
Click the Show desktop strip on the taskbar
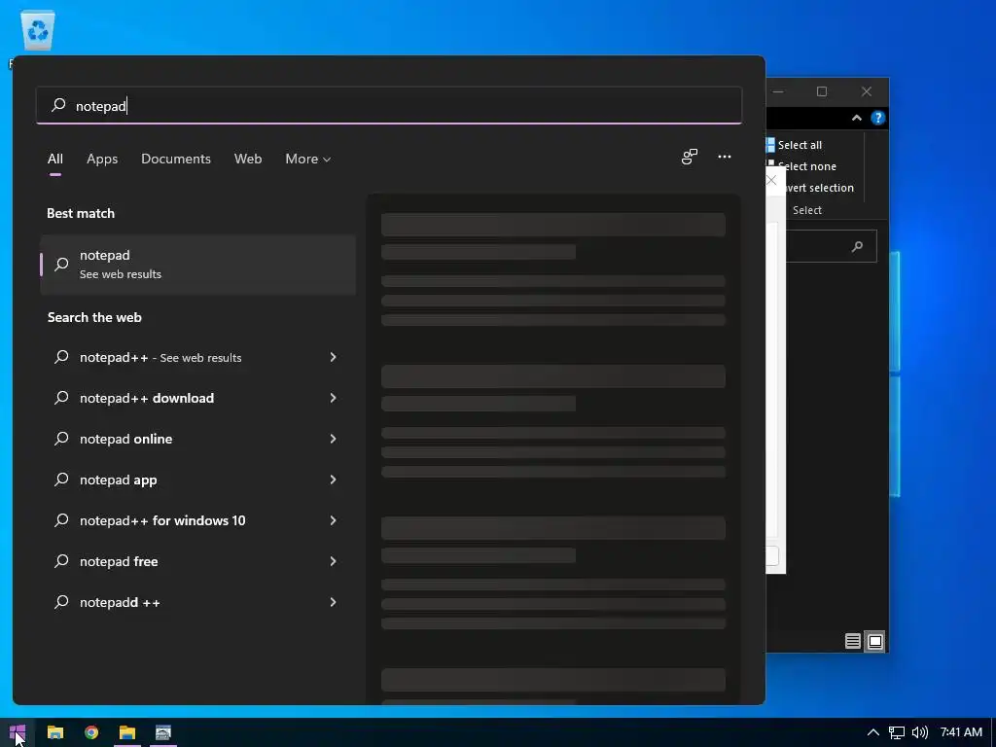pos(993,732)
